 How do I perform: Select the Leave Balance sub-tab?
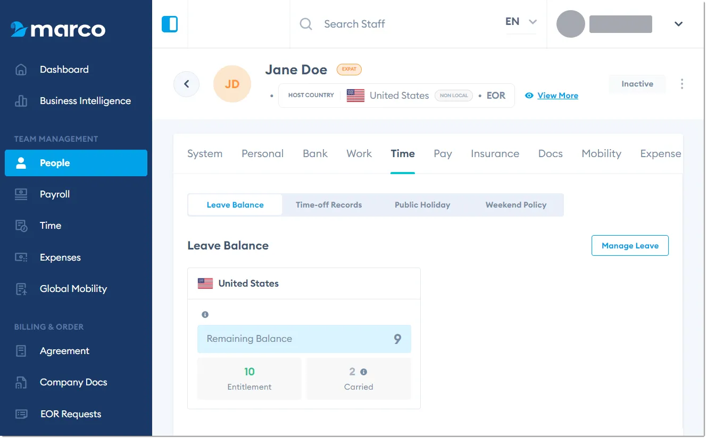click(235, 205)
